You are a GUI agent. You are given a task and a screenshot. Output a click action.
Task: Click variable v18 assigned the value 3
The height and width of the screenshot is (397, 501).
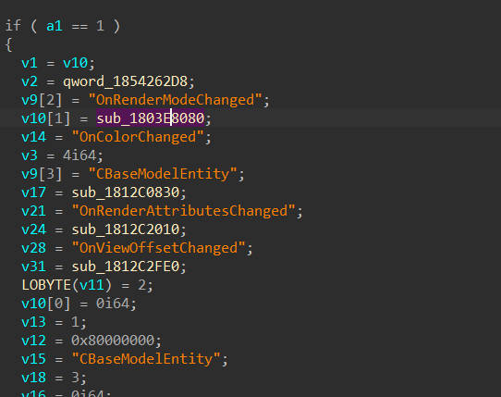click(x=33, y=378)
